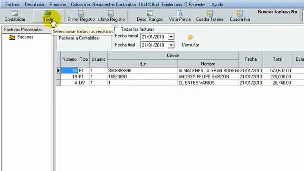Click the Total column header
304x171 pixels.
[277, 59]
